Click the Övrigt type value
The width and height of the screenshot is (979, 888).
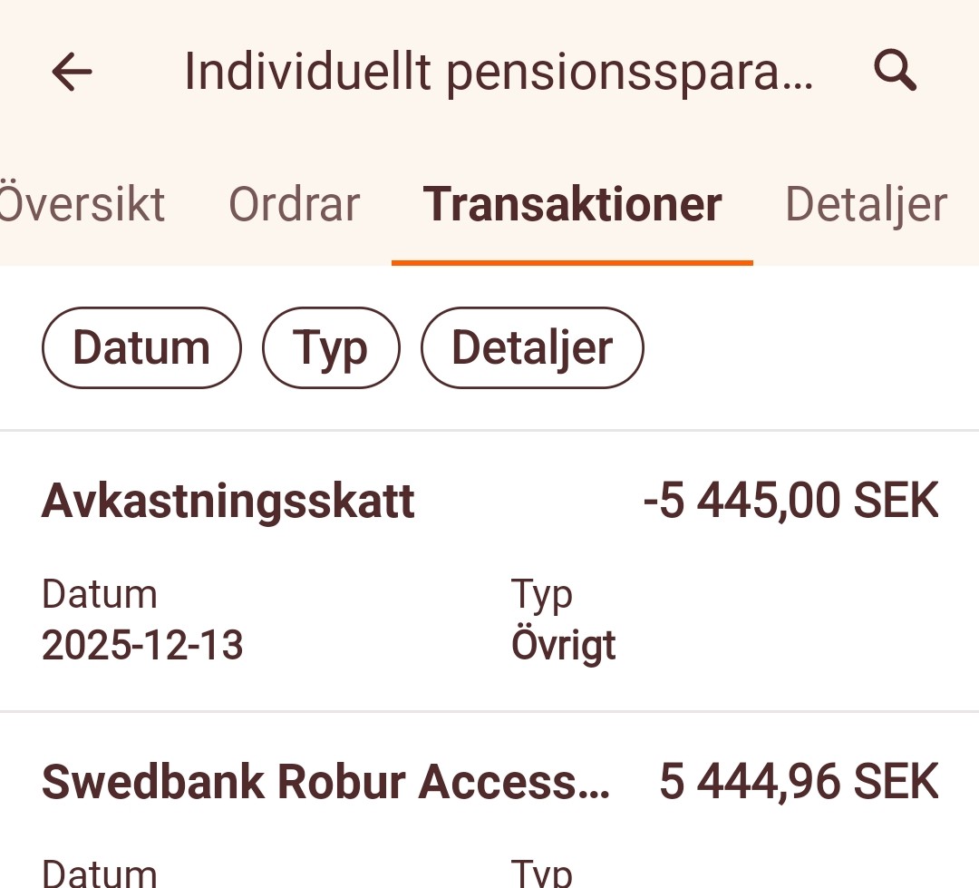(563, 646)
